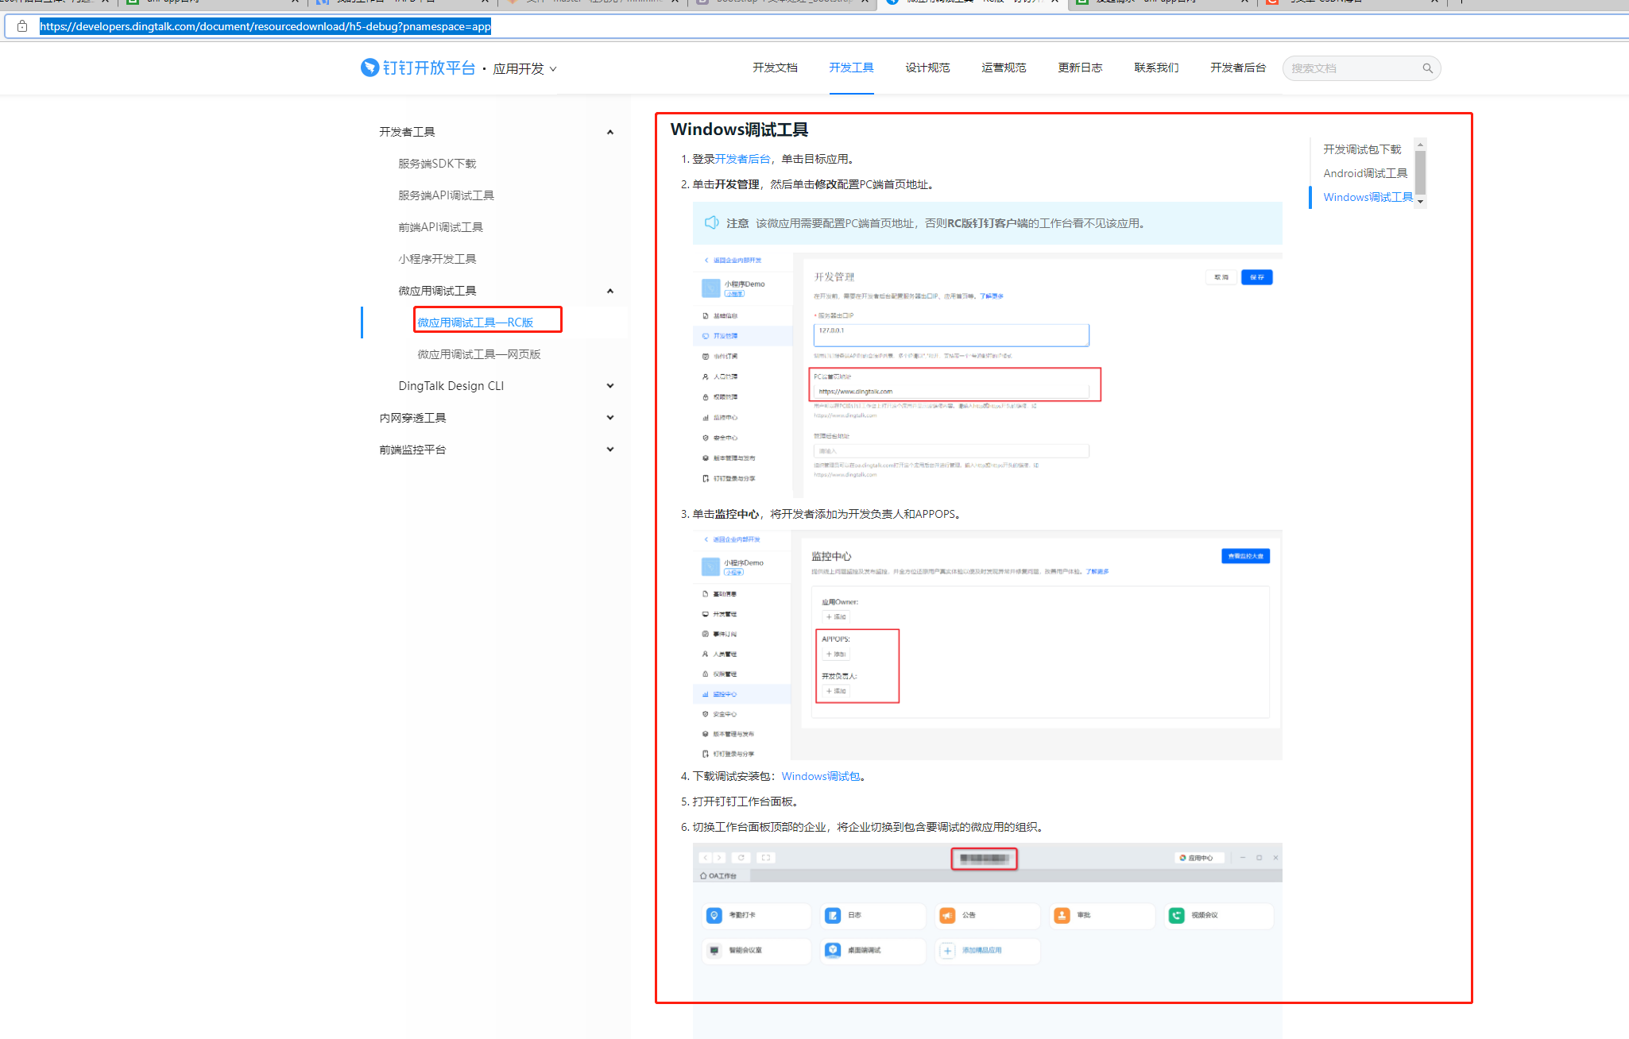The width and height of the screenshot is (1629, 1039).
Task: Expand the DingTalk Design CLI section
Action: tap(609, 386)
